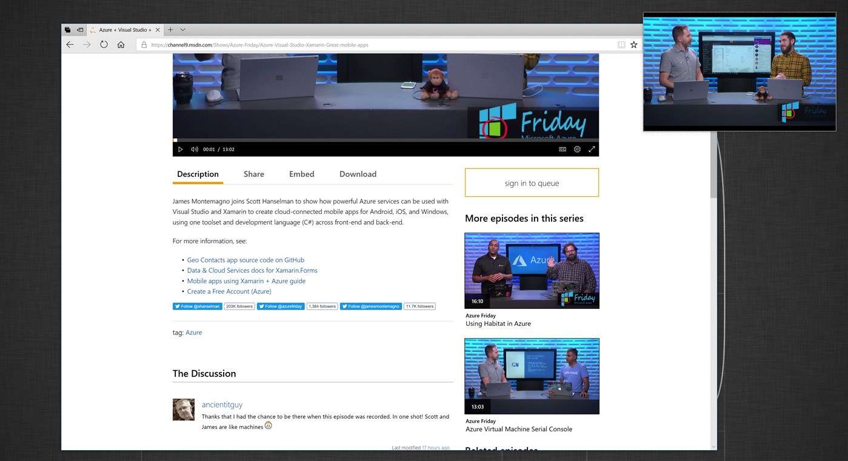Screen dimensions: 848x461
Task: Open Azure Virtual Machine Serial Console title
Action: click(x=518, y=429)
